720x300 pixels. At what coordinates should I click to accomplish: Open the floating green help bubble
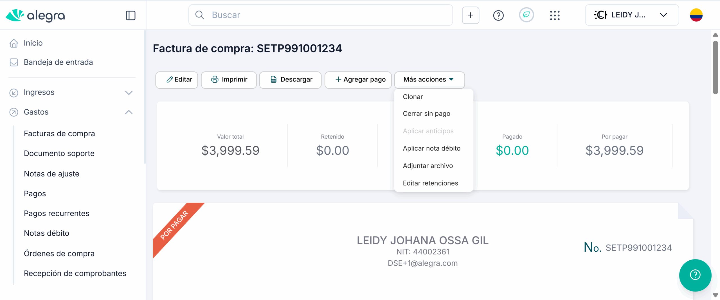[695, 275]
